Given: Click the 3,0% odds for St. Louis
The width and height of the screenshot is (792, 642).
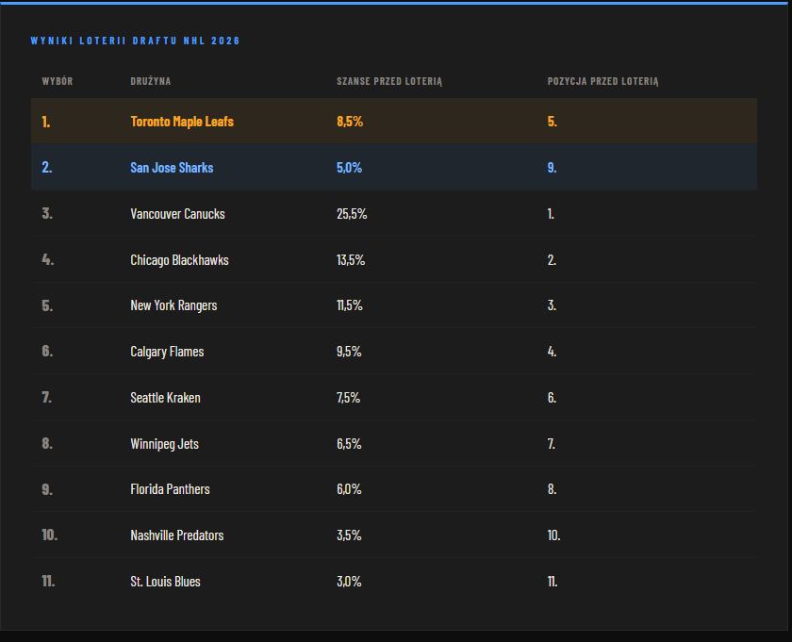Looking at the screenshot, I should point(349,582).
